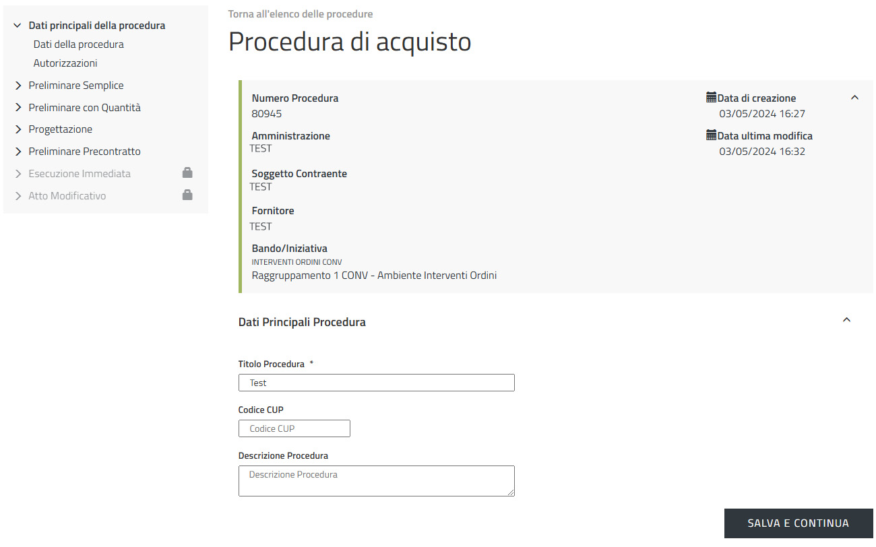
Task: Collapse Dati principali della procedura sidebar group
Action: point(18,26)
